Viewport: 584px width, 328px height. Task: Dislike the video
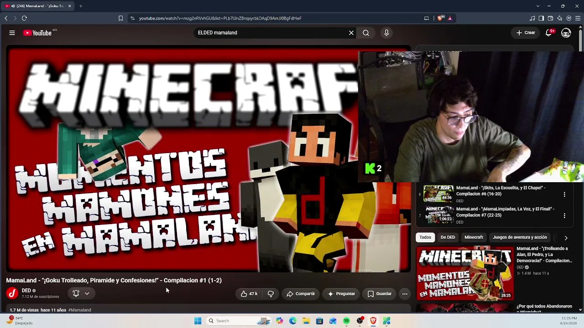(271, 294)
